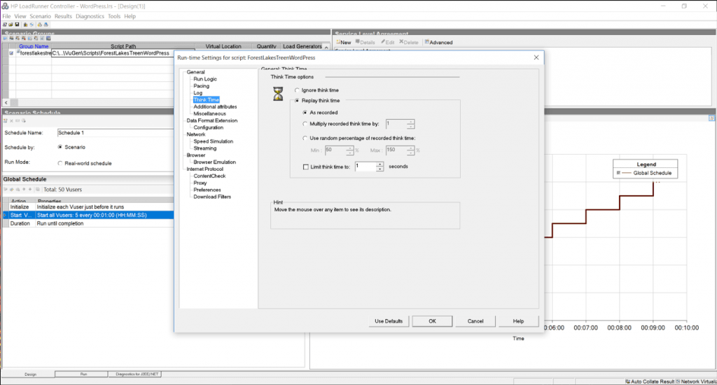This screenshot has height=385, width=717.
Task: Increase the Limit think time seconds spinner
Action: click(380, 164)
